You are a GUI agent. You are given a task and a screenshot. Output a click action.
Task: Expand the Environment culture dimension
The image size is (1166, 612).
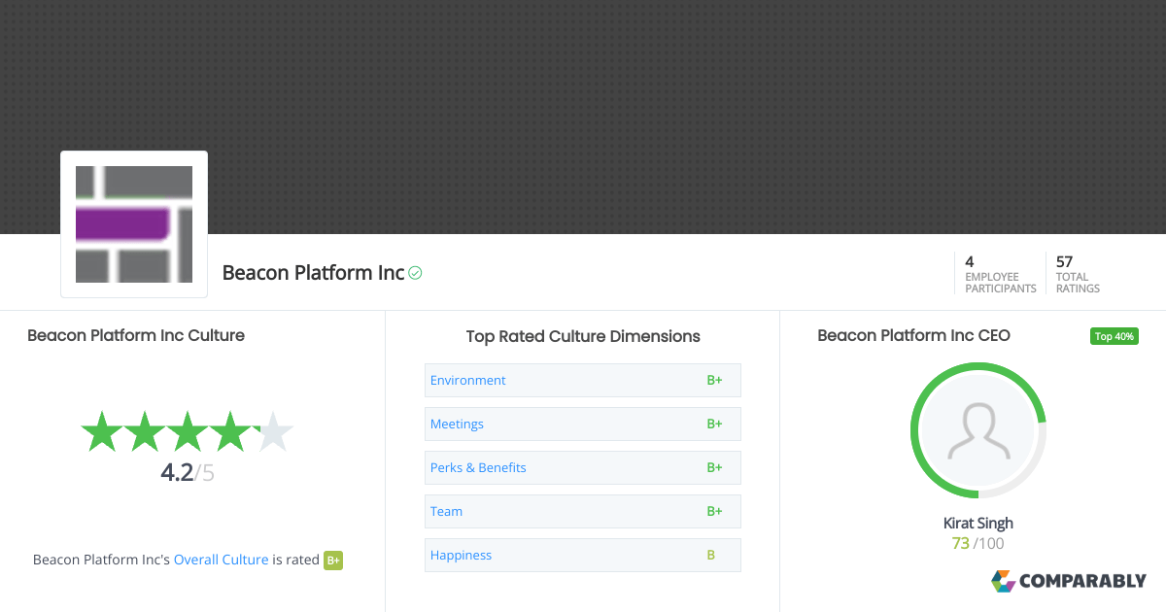tap(467, 380)
